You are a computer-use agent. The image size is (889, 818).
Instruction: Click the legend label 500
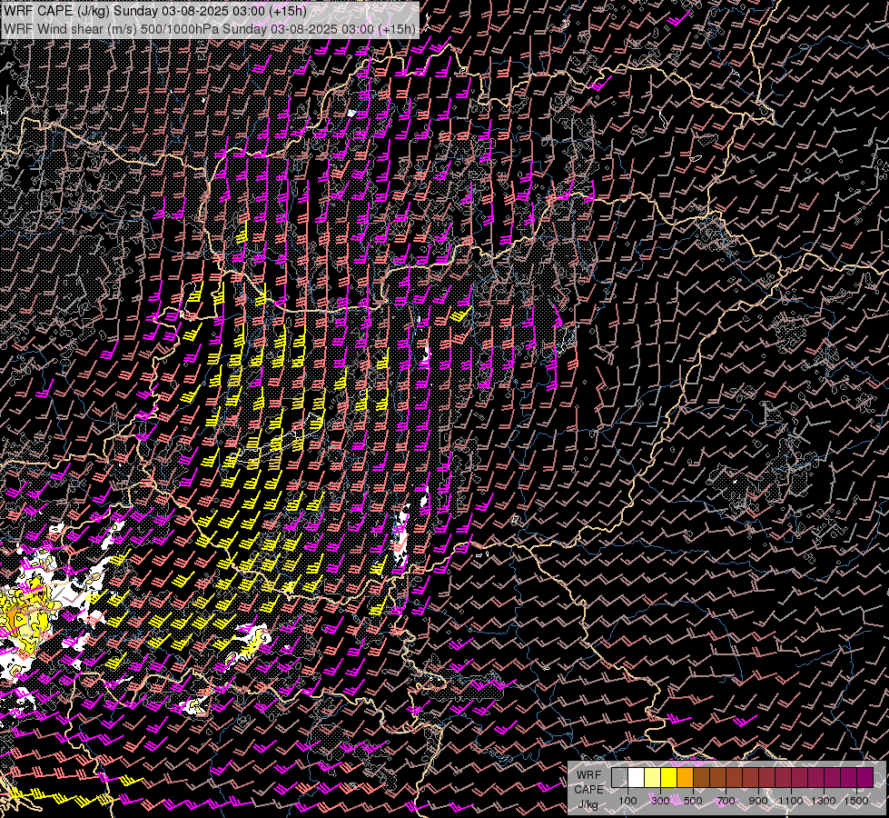click(x=693, y=801)
